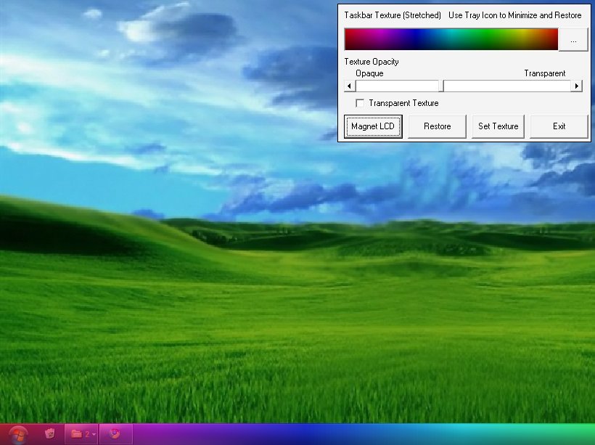The width and height of the screenshot is (595, 445).
Task: Apply with the Set Texture button
Action: pyautogui.click(x=498, y=126)
